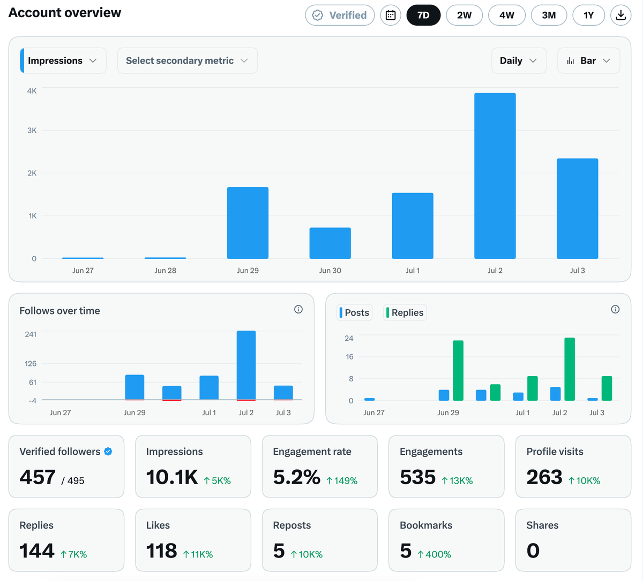Select the 2W time range
Viewport: 643px width, 581px height.
point(464,15)
